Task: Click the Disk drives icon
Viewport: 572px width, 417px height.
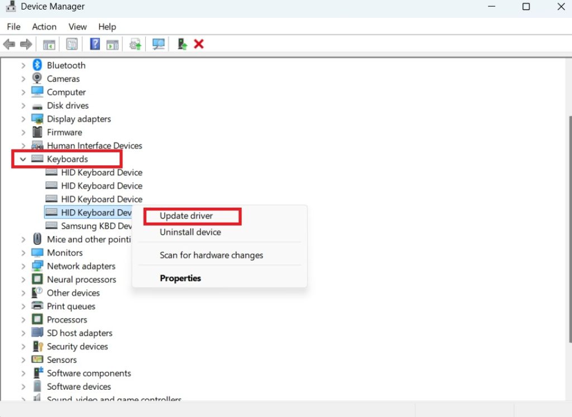Action: (37, 107)
